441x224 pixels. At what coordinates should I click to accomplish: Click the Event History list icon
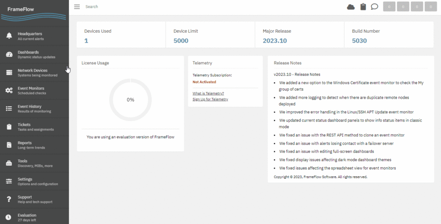[9, 109]
